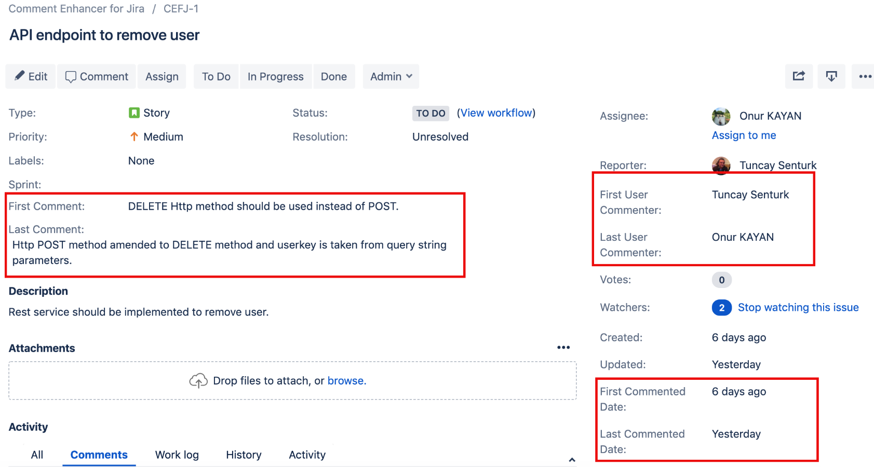Expand the Admin dropdown menu

(391, 77)
